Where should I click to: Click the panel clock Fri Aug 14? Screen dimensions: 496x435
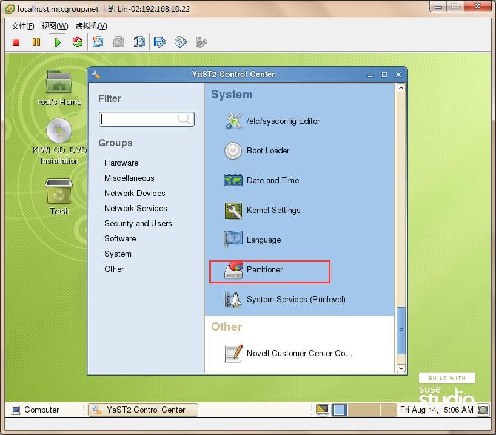437,410
